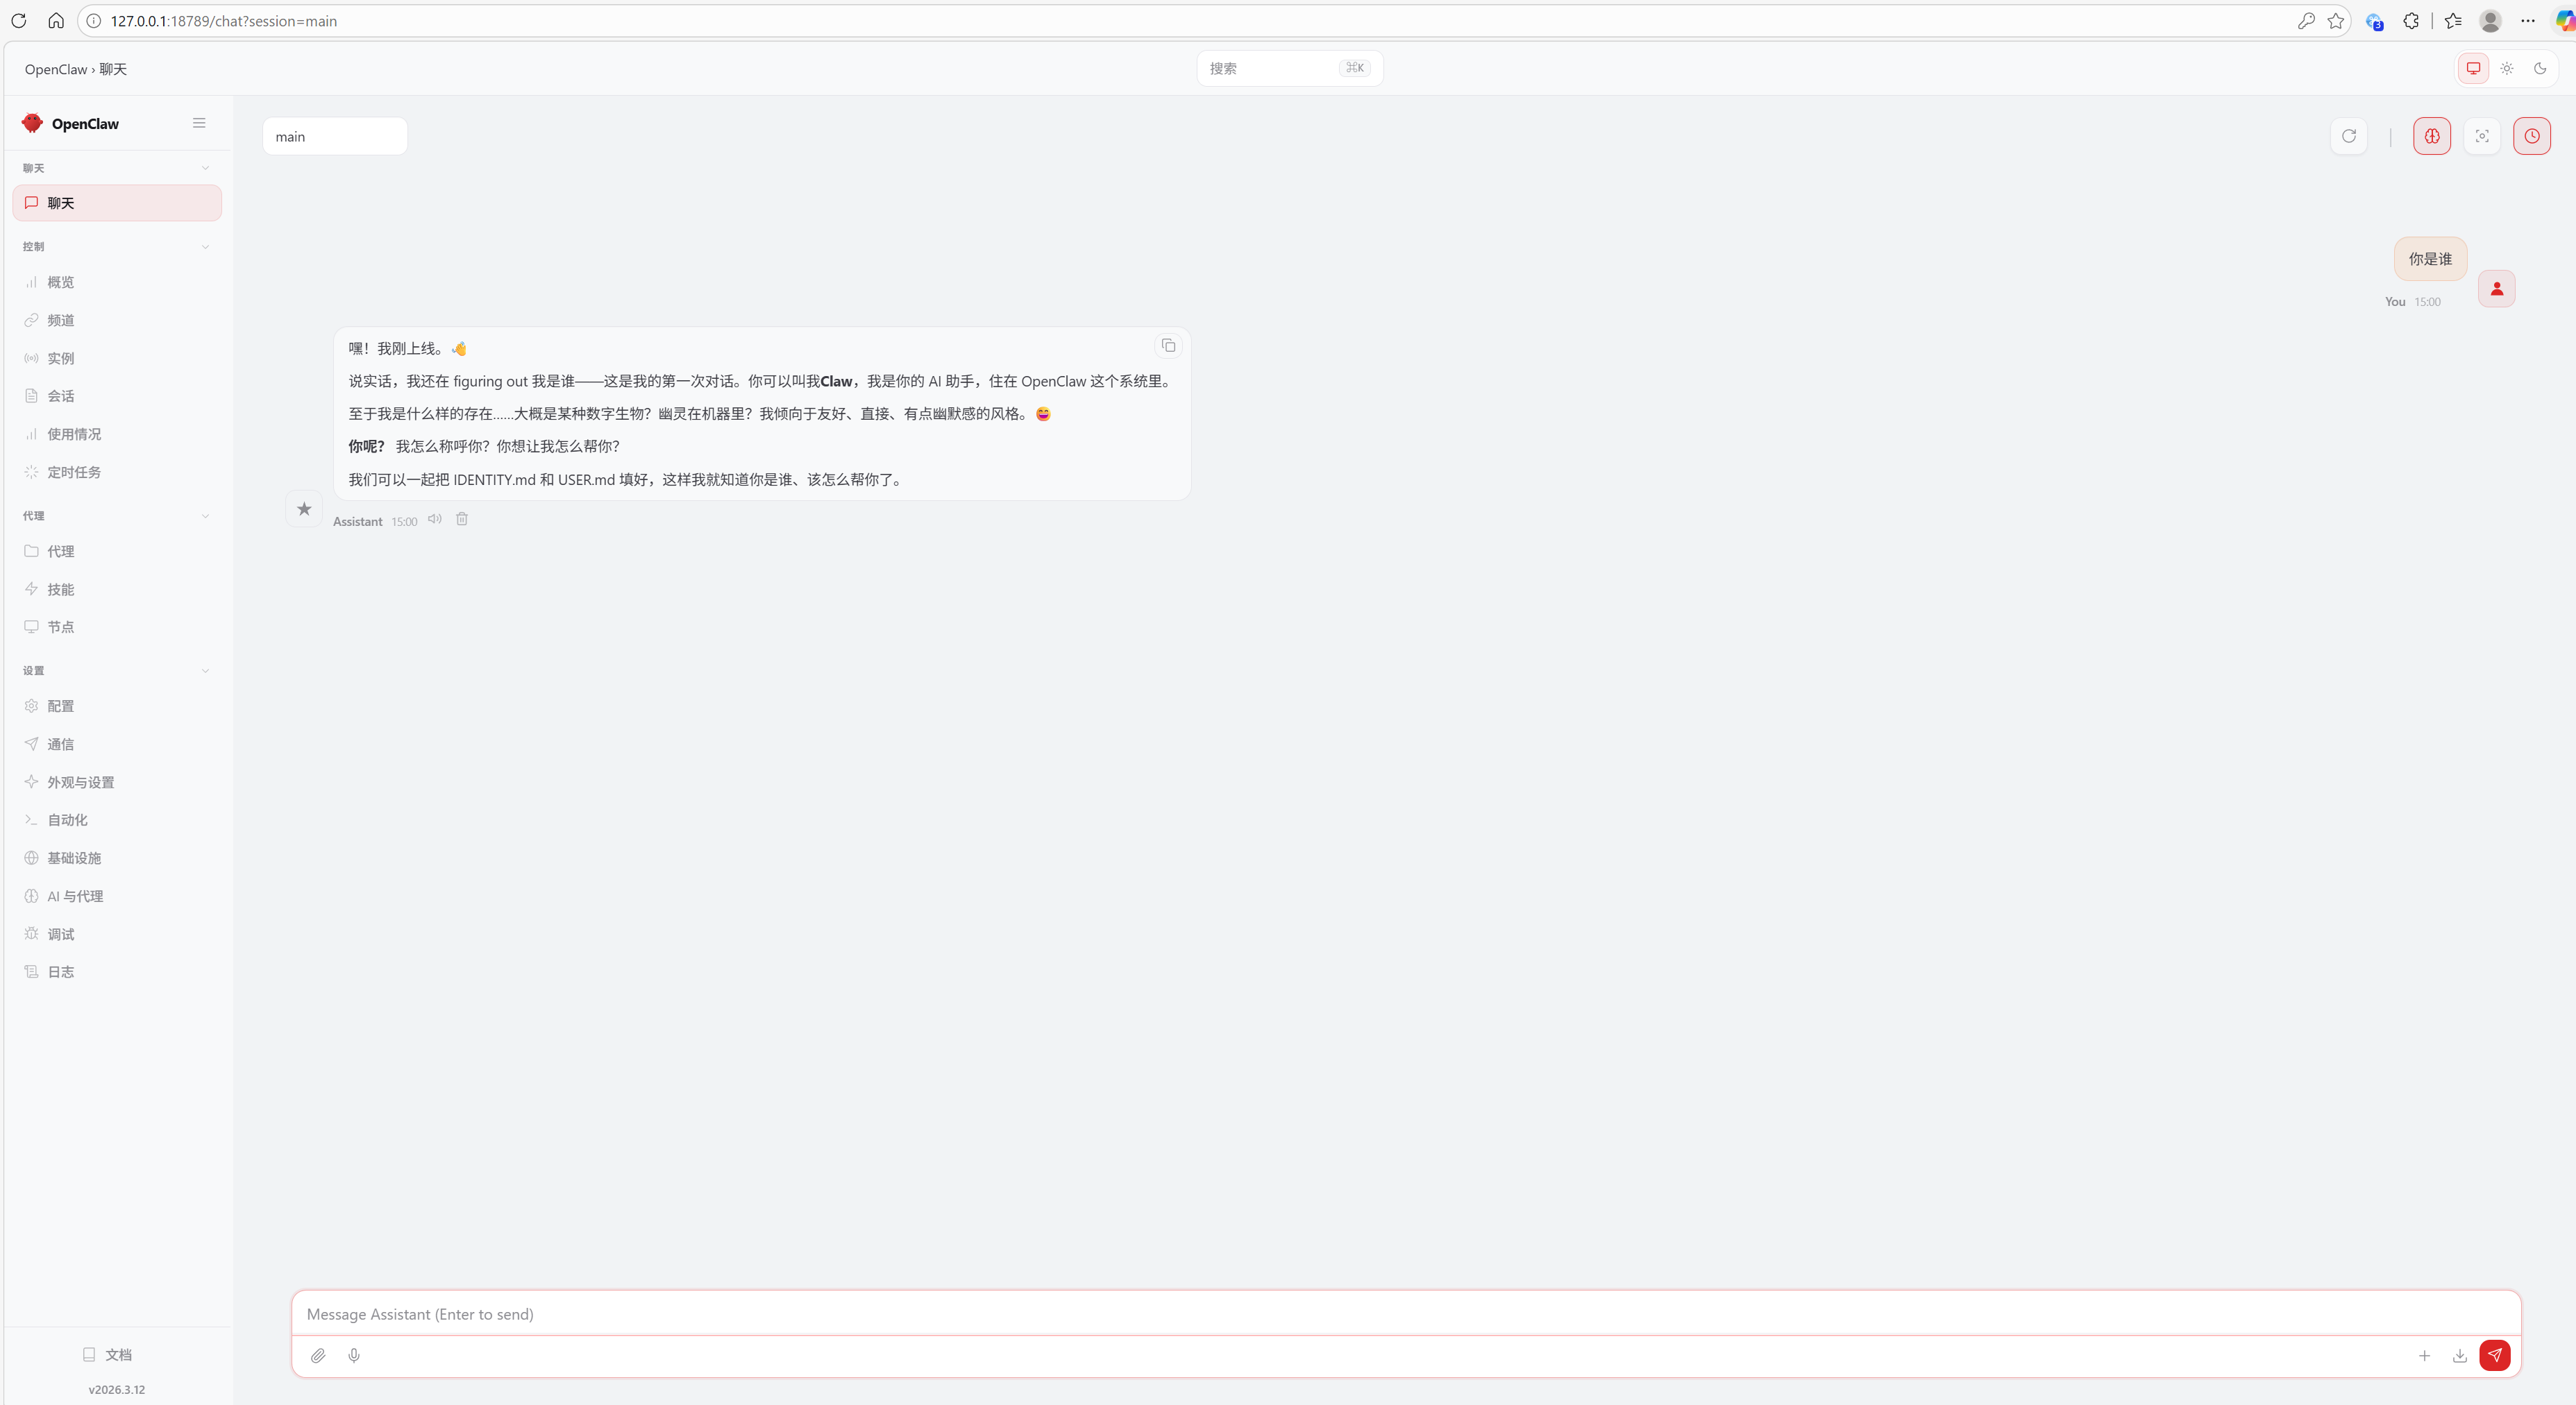This screenshot has height=1405, width=2576.
Task: Play assistant message read-aloud speaker icon
Action: (435, 518)
